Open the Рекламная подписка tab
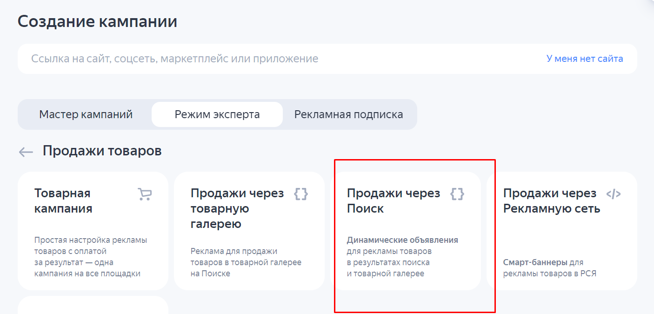The image size is (654, 314). [x=349, y=114]
